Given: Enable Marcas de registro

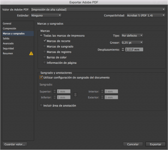Looking at the screenshot, I should (x=45, y=52).
